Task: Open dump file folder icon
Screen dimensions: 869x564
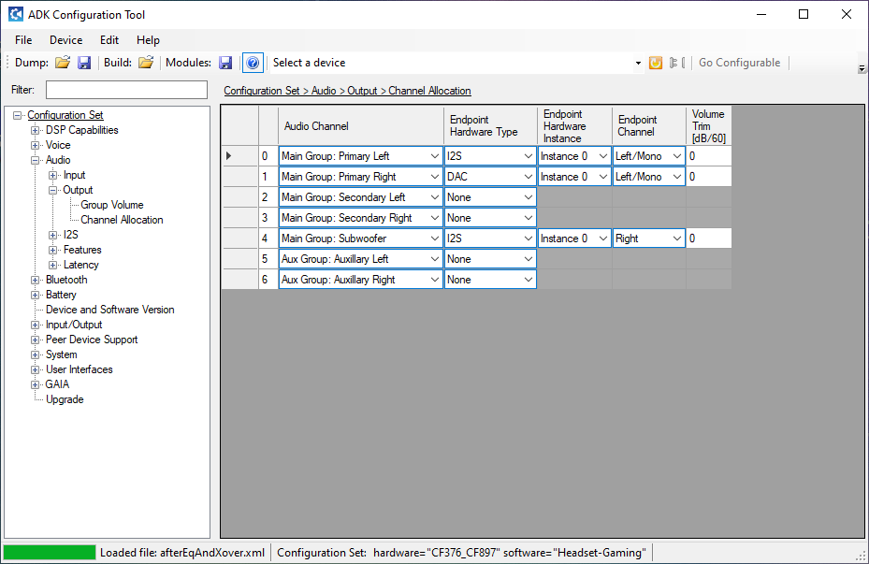Action: (63, 63)
